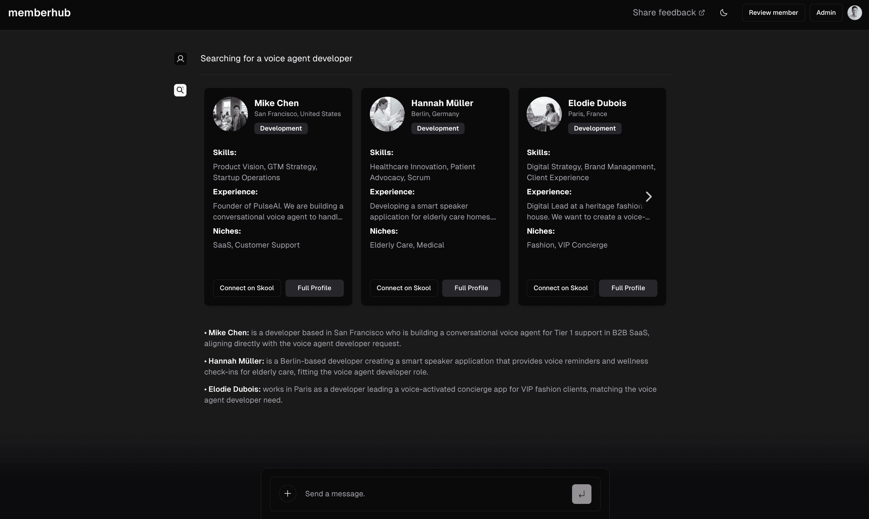Toggle dark mode with the moon icon
The height and width of the screenshot is (519, 869).
tap(723, 13)
